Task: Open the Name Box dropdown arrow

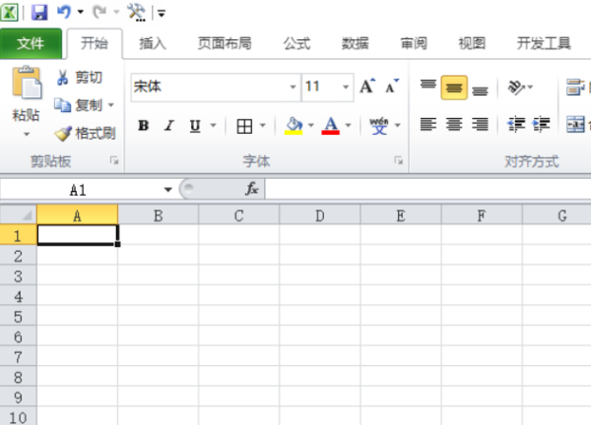Action: click(x=168, y=190)
